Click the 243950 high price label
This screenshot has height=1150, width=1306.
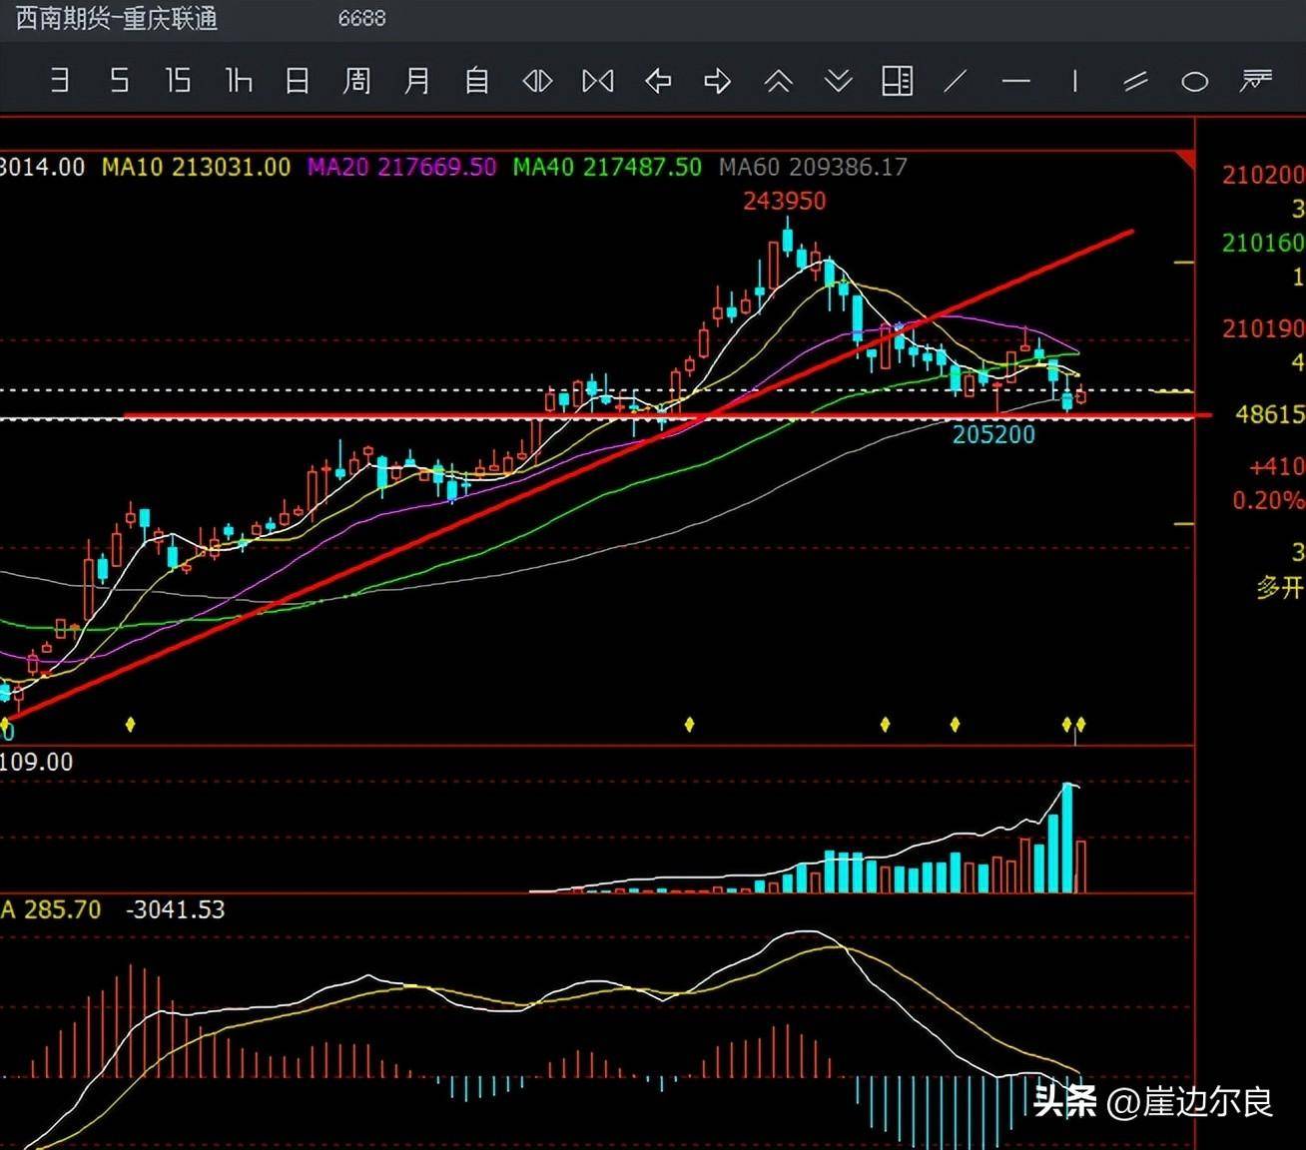point(784,201)
